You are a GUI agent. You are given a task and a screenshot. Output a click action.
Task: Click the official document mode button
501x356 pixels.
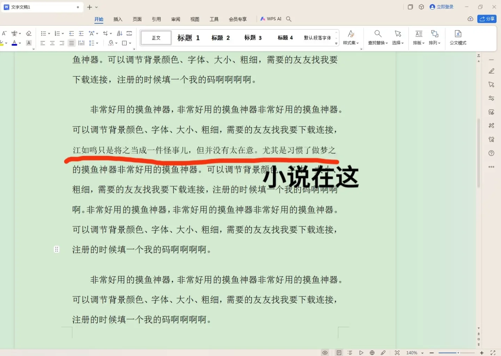tap(458, 38)
